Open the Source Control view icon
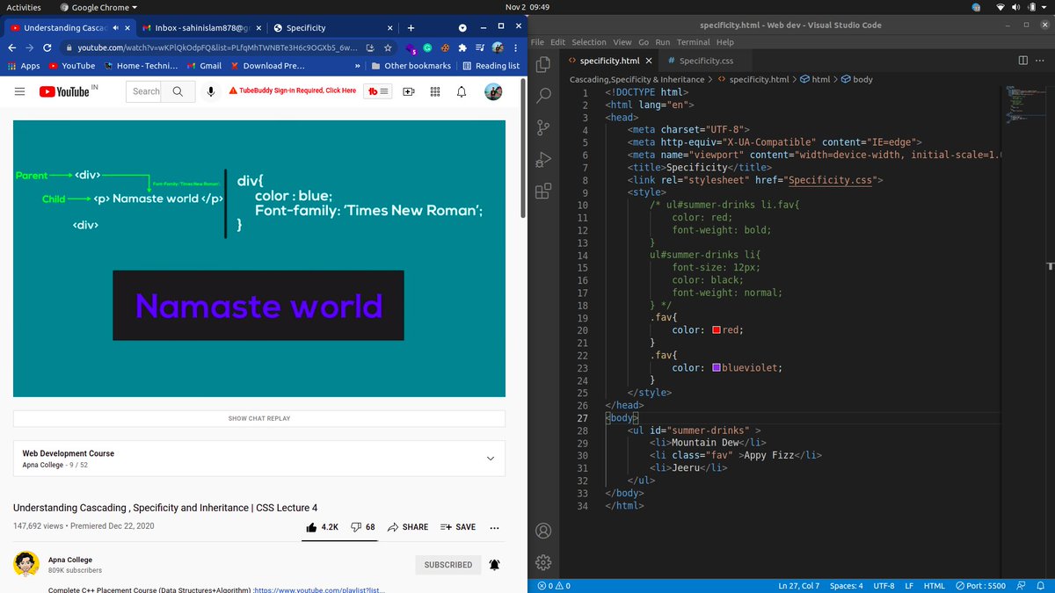This screenshot has height=593, width=1055. coord(543,127)
